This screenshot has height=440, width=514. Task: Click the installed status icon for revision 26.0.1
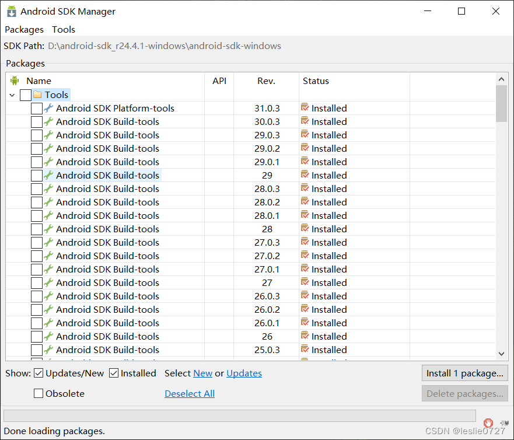point(305,323)
